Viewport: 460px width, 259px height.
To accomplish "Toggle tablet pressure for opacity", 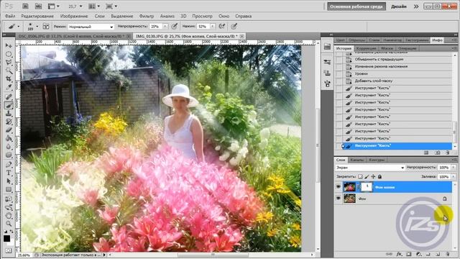I will pyautogui.click(x=175, y=26).
